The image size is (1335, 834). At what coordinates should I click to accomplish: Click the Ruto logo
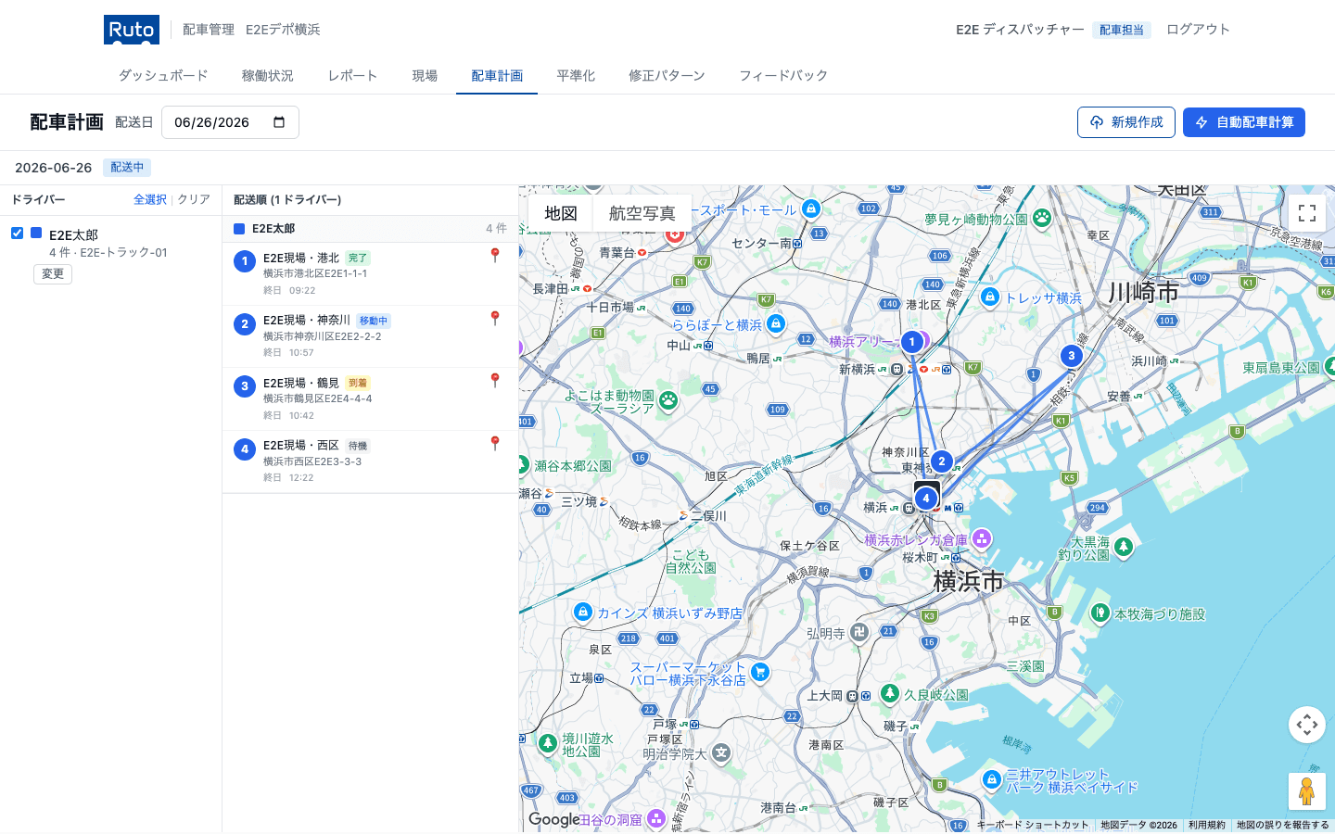(132, 30)
